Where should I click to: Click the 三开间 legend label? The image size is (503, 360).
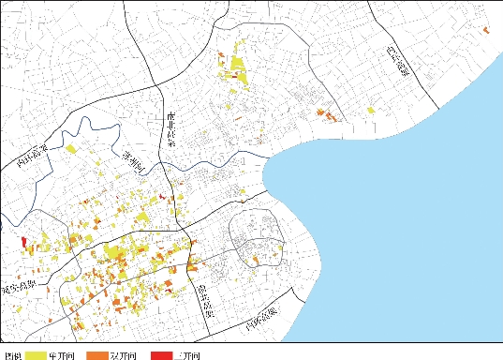[x=187, y=356]
